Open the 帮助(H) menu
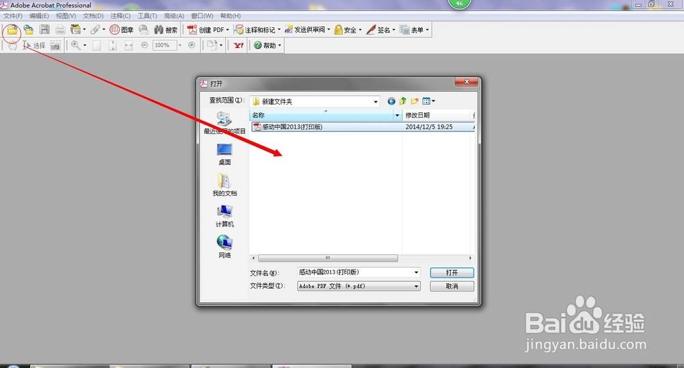 click(230, 16)
